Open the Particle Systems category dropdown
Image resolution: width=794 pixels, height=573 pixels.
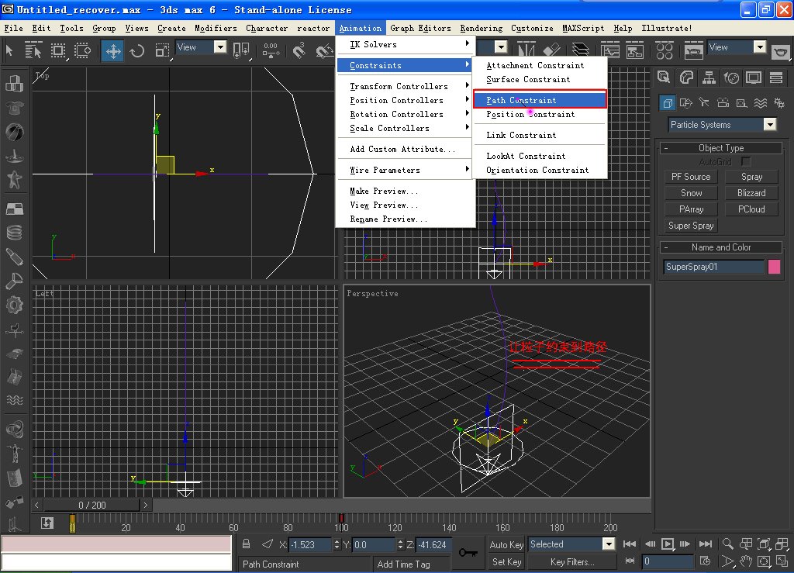point(770,125)
